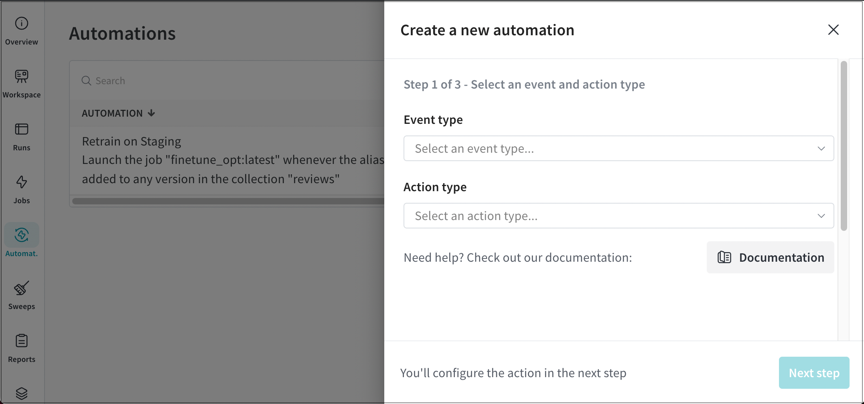Select the Jobs lightning icon
Image resolution: width=864 pixels, height=404 pixels.
click(22, 182)
